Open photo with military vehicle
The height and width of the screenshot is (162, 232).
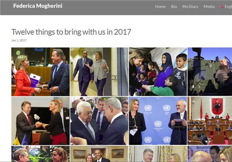(x=210, y=72)
